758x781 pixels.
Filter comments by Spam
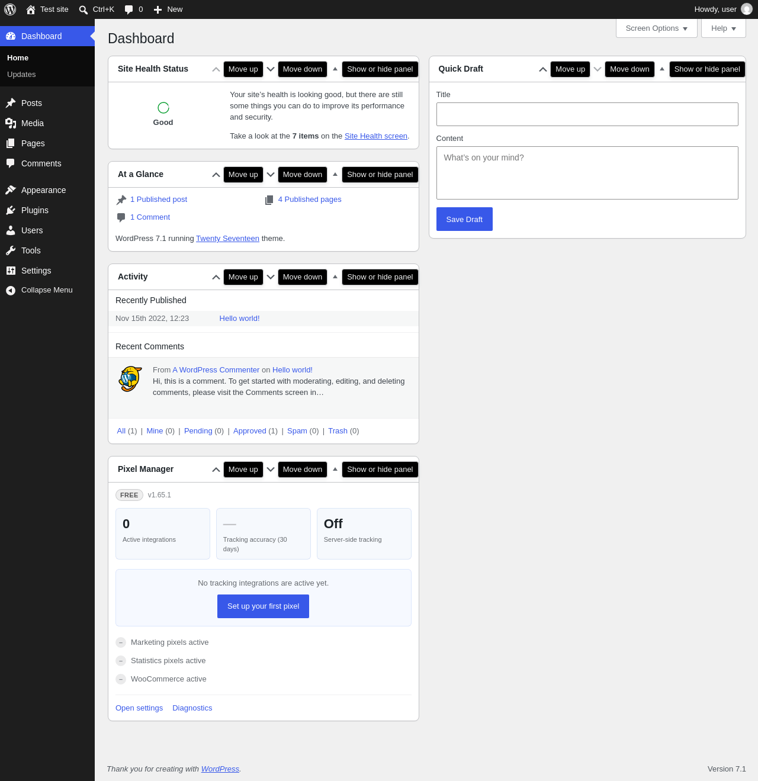coord(297,431)
